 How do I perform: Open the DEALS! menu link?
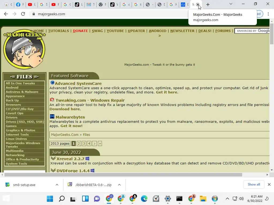click(205, 31)
